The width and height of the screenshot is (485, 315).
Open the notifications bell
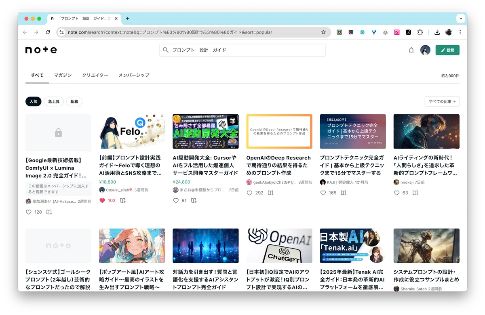[x=411, y=50]
